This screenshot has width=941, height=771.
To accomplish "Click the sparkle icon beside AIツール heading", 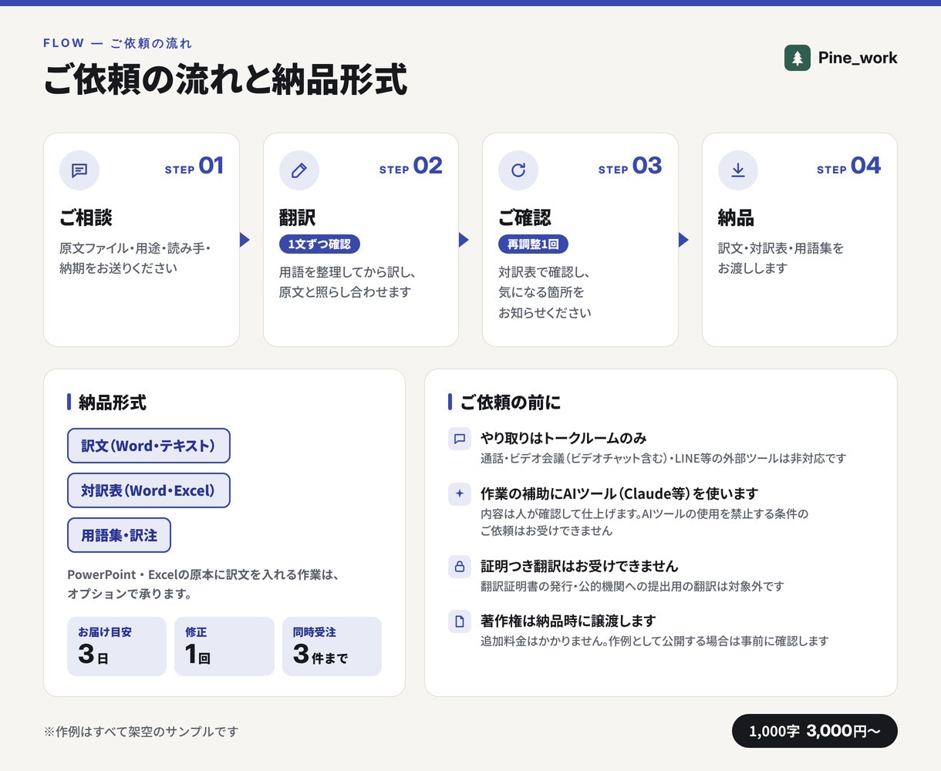I will (460, 494).
